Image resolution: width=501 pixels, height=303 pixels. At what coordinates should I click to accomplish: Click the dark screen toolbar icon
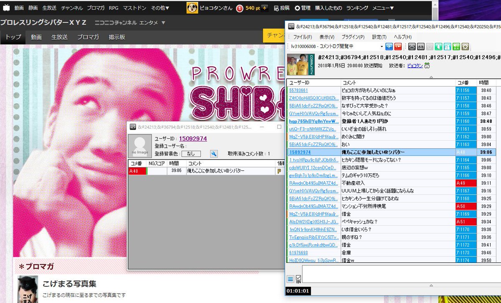point(421,46)
